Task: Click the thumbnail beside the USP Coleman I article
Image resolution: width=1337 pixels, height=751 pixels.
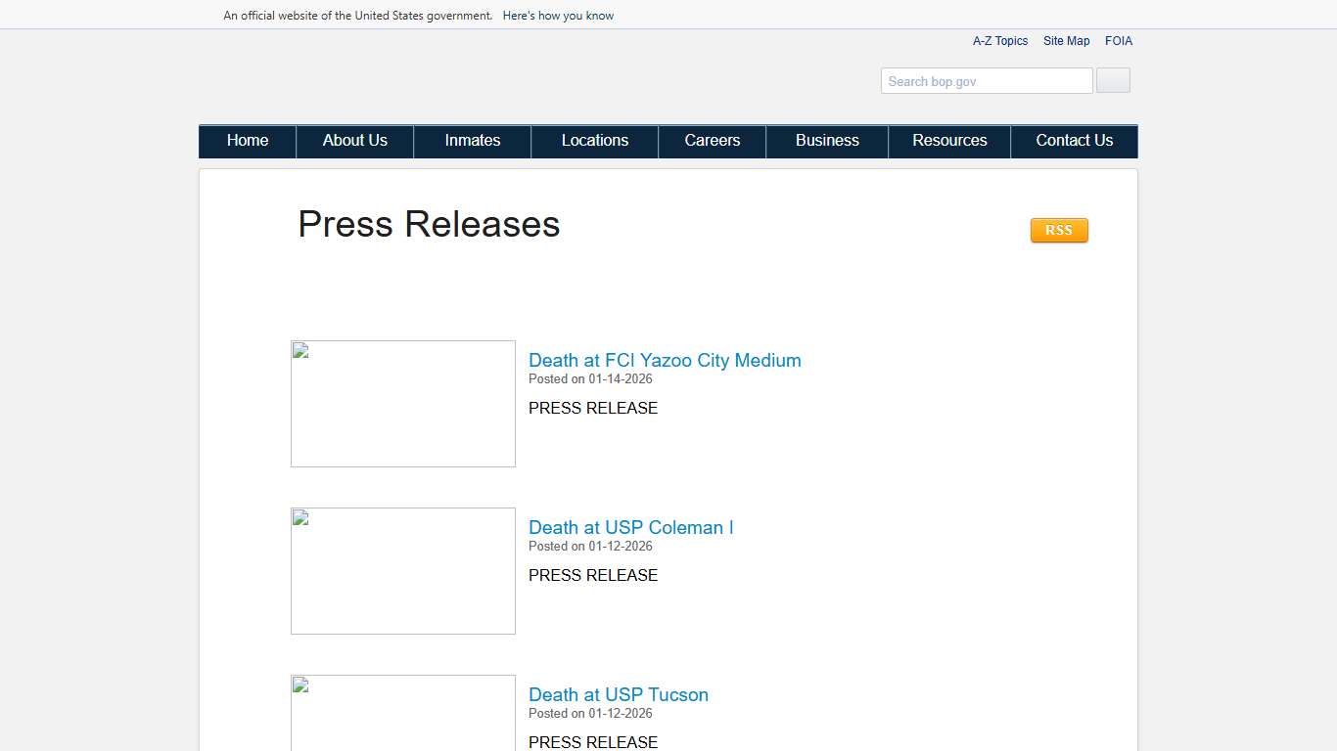Action: coord(402,570)
